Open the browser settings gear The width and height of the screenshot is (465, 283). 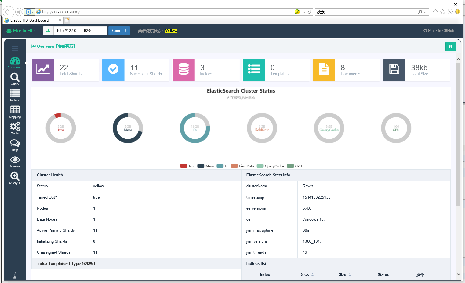(450, 12)
